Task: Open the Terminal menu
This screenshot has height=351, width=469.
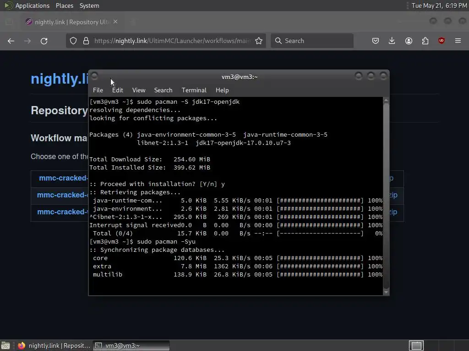Action: click(x=194, y=90)
